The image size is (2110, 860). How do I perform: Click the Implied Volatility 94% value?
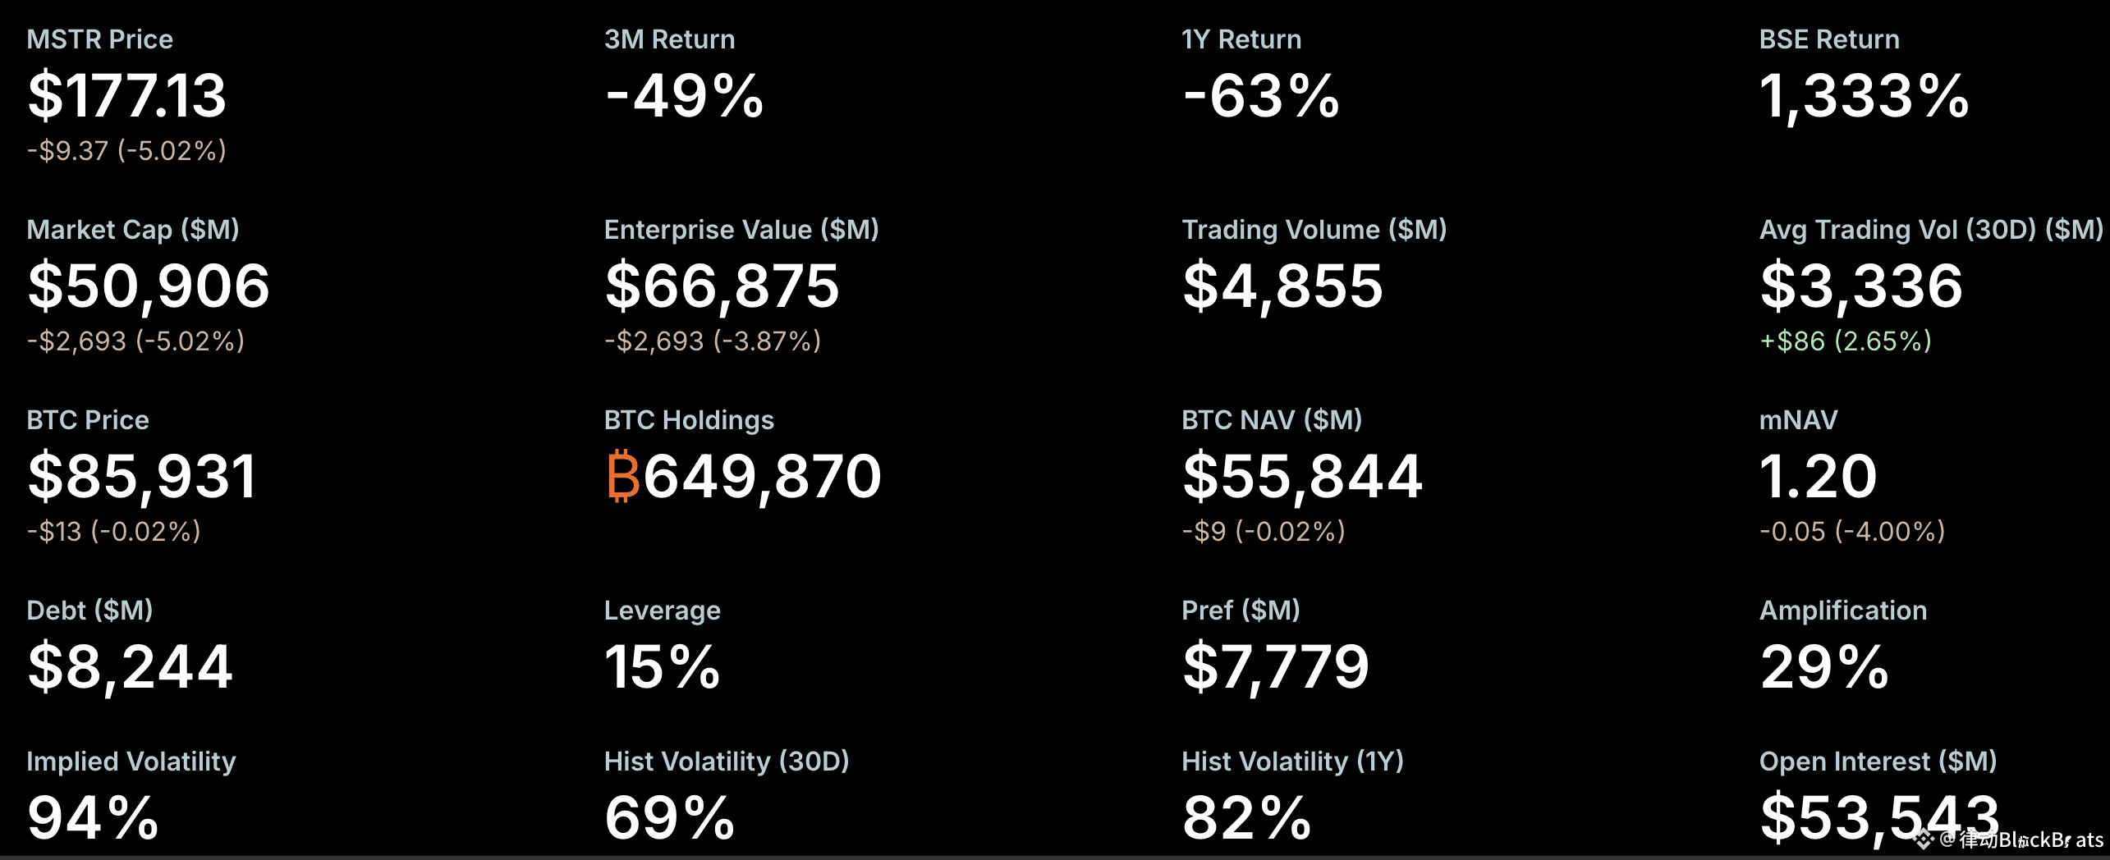point(93,817)
